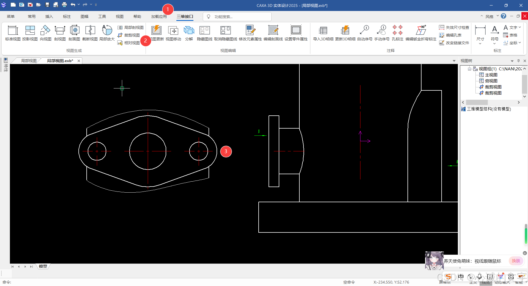
Task: Open the undo history dropdown arrow
Action: (79, 4)
